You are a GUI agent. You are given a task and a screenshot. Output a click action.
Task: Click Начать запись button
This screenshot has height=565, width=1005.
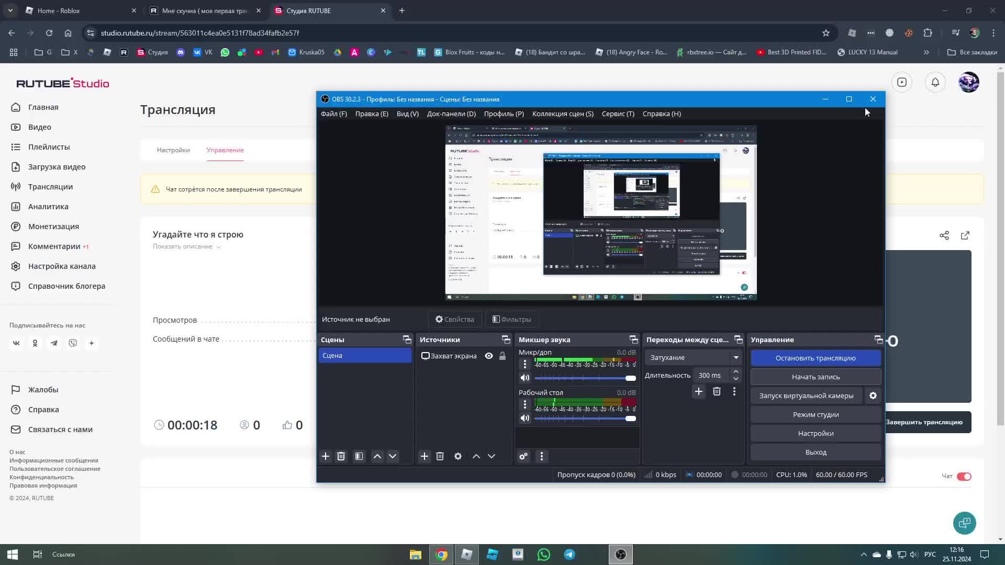click(816, 377)
